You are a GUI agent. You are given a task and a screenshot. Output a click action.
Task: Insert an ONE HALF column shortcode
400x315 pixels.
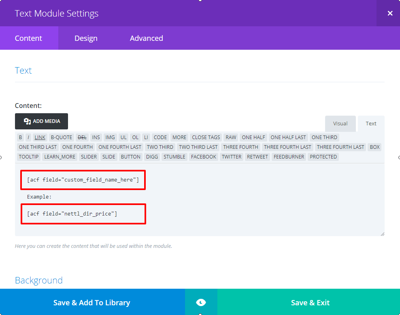pos(253,137)
